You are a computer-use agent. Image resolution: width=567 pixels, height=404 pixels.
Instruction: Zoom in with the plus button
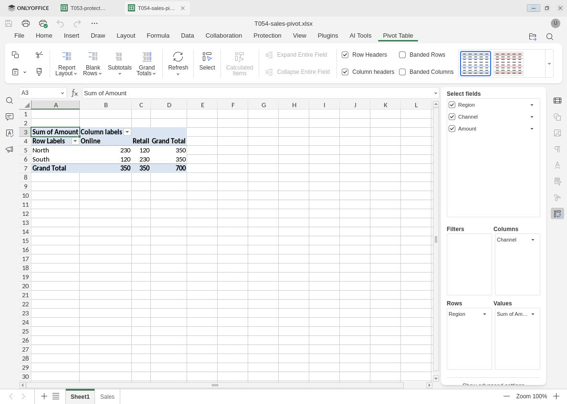tap(556, 396)
